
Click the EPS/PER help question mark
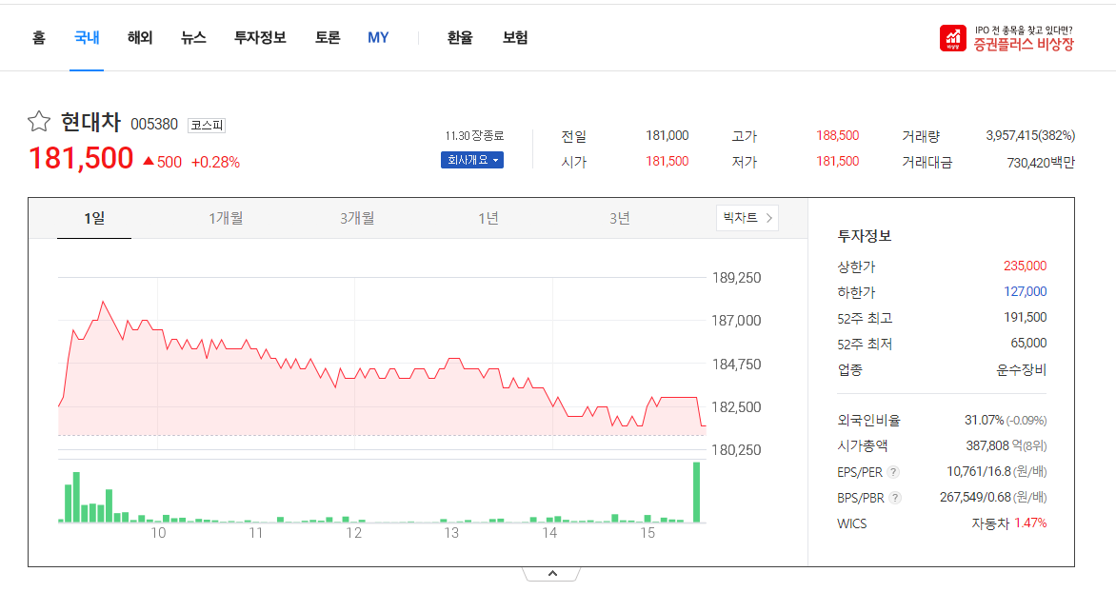tap(893, 472)
